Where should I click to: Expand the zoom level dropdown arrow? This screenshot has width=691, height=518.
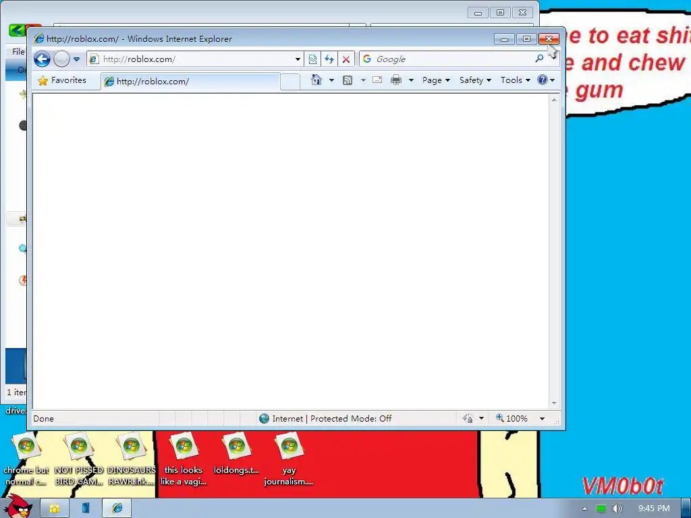point(542,418)
